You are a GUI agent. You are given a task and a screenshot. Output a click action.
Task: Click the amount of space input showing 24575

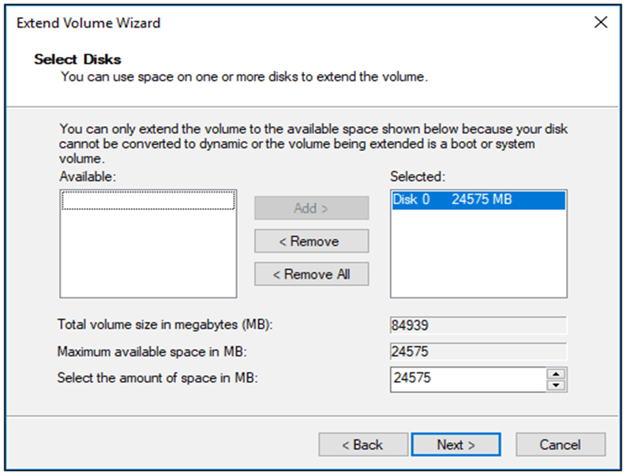(x=468, y=380)
